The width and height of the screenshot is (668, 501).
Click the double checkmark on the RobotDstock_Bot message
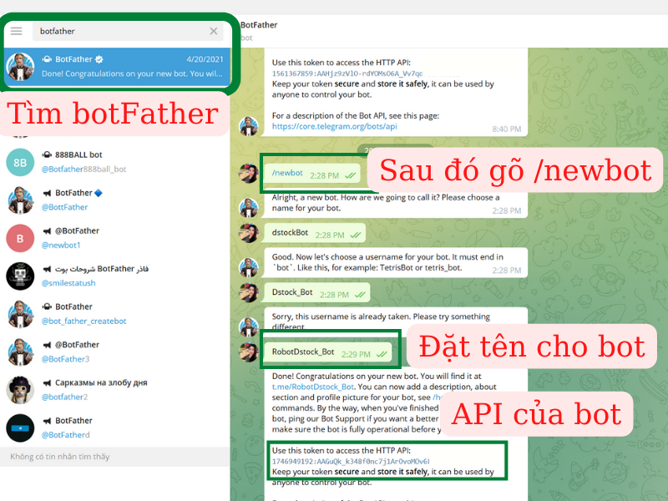click(382, 354)
